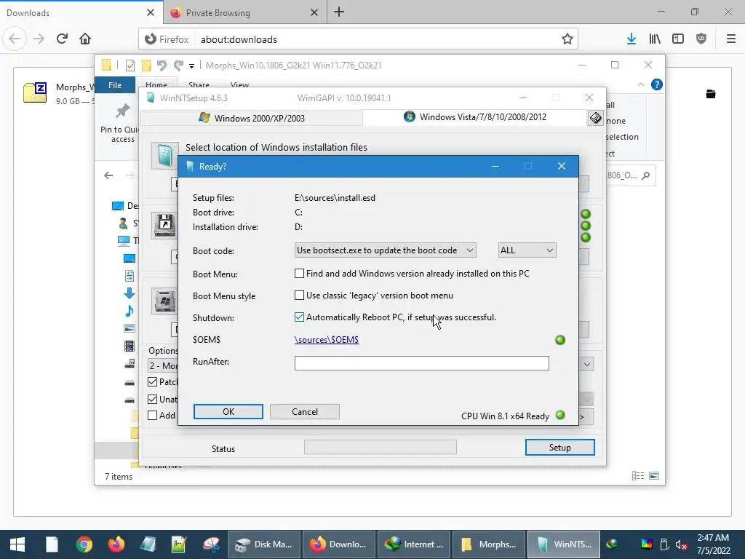Enable classic legacy boot menu checkbox
The image size is (745, 559).
(299, 296)
